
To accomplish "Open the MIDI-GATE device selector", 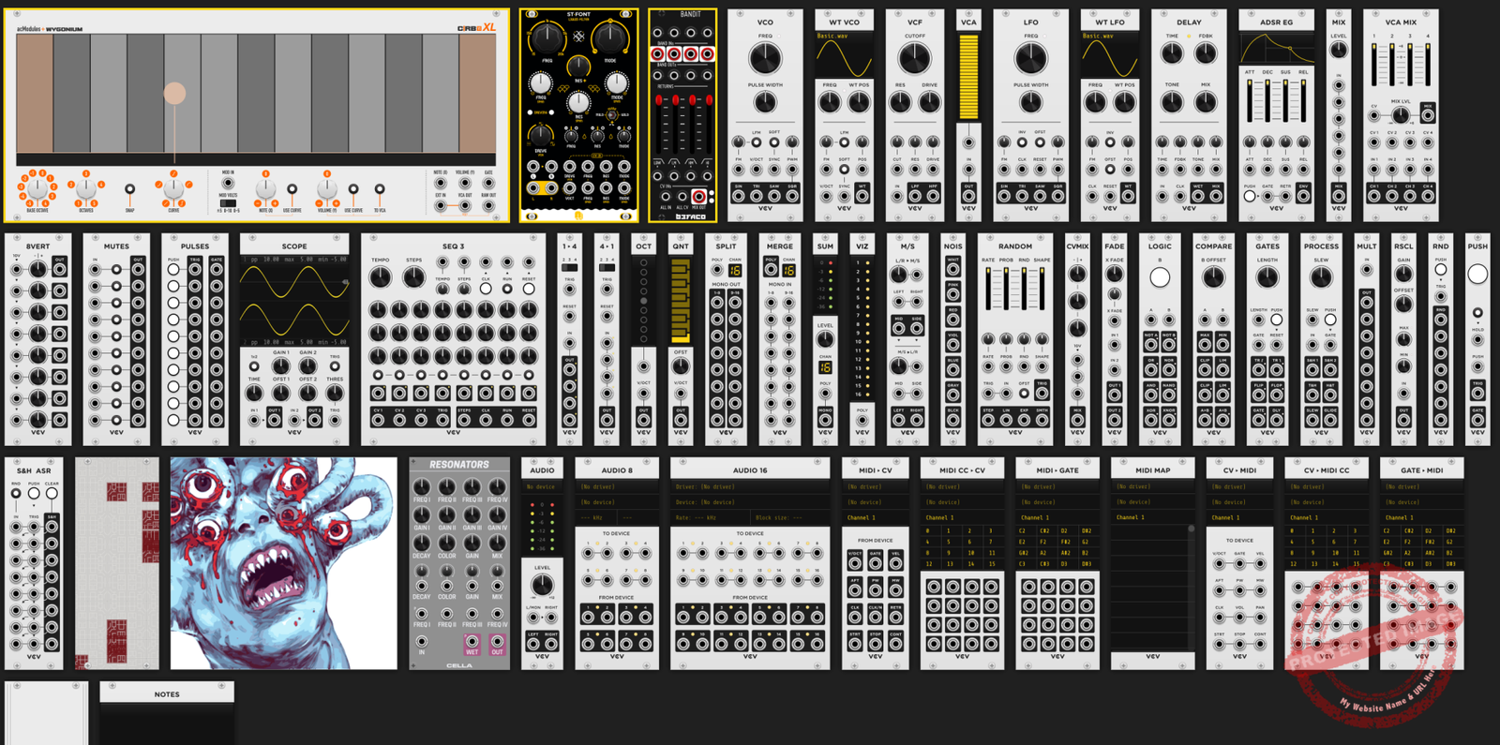I will click(x=1057, y=502).
